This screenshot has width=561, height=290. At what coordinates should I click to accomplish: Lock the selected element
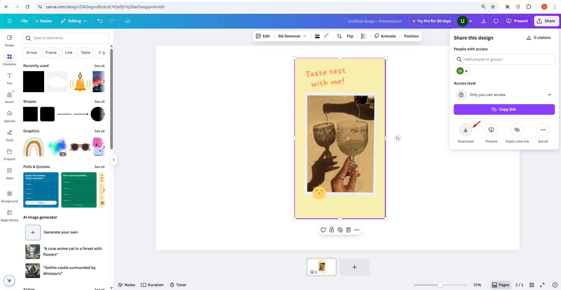[x=332, y=230]
